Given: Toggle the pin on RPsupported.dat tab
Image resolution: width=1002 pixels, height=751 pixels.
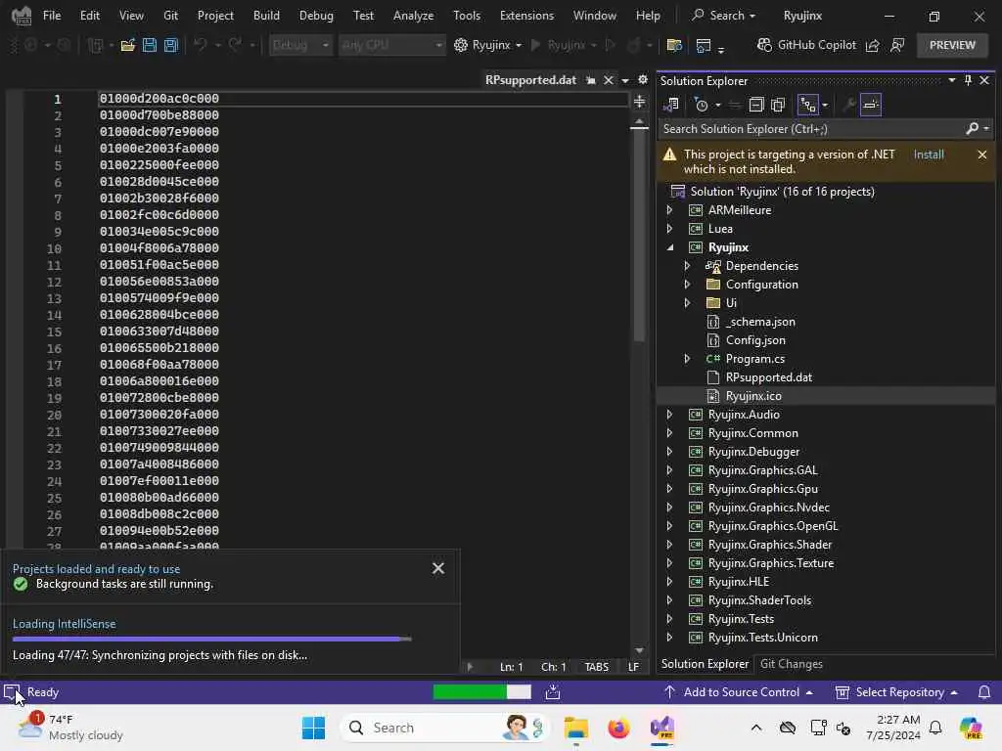Looking at the screenshot, I should click(x=591, y=80).
